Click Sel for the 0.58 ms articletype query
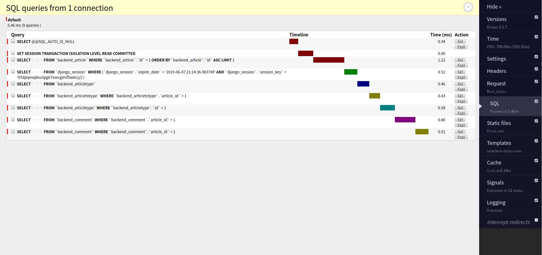 point(460,108)
